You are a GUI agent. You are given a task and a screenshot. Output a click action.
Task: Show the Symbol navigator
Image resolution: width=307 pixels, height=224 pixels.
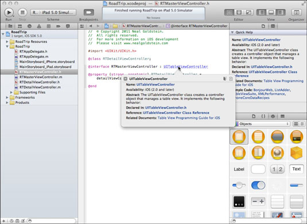20,26
